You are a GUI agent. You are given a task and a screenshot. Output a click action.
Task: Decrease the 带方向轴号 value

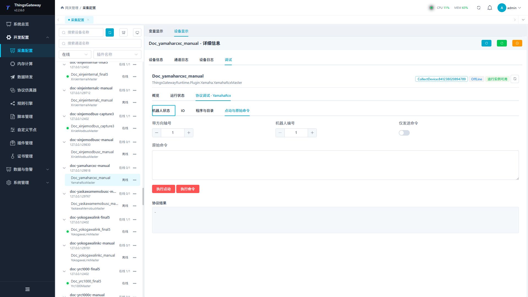[157, 133]
